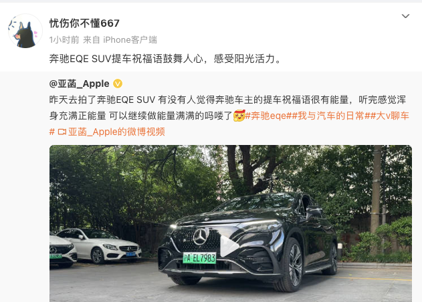The image size is (422, 302).
Task: Click the Mercedes star logo on the black SUV
Action: 200,237
